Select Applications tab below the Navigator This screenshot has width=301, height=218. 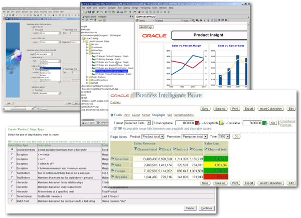point(89,123)
